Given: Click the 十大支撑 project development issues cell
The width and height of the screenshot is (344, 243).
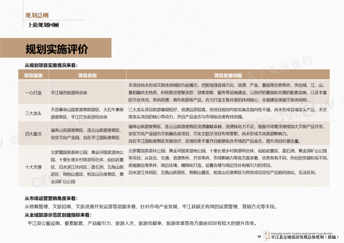Looking at the screenshot, I should (228, 162).
